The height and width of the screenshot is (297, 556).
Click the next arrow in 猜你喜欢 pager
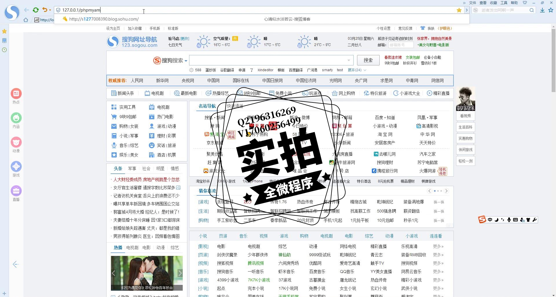(x=446, y=191)
